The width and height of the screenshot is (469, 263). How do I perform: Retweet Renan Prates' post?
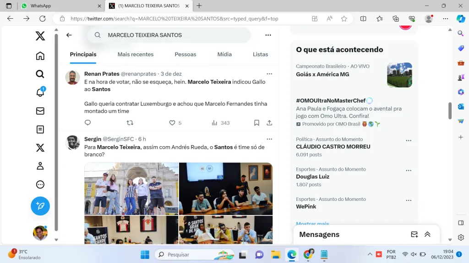click(x=130, y=123)
